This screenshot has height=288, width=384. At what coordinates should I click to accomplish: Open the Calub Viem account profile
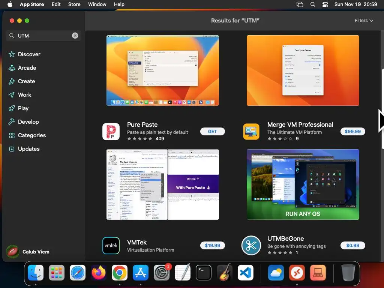[x=28, y=252]
